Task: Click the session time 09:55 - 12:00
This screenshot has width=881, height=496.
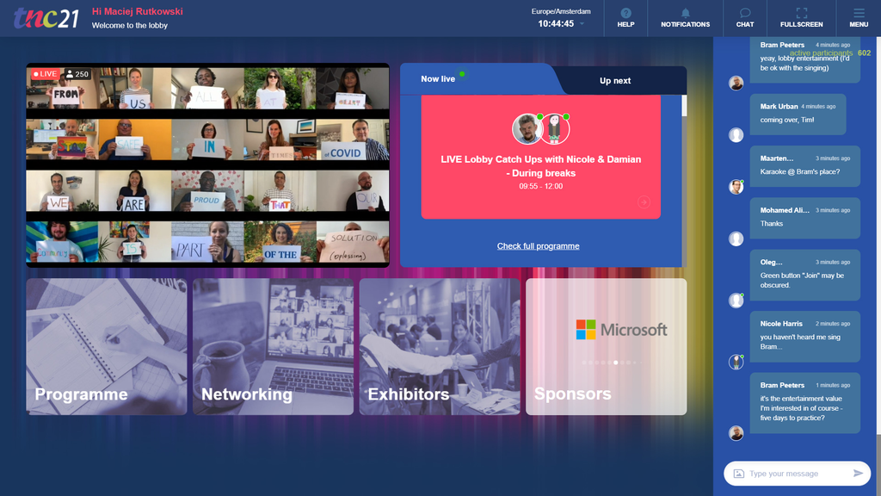Action: click(540, 186)
